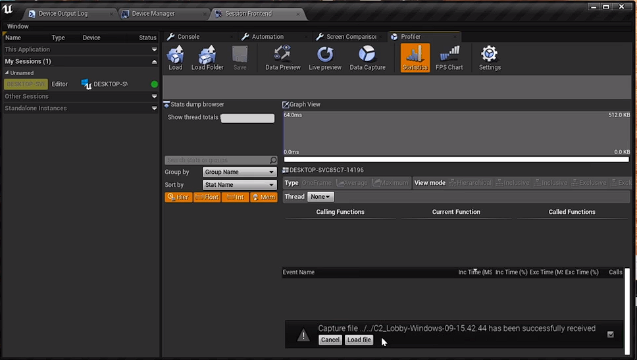Image resolution: width=637 pixels, height=360 pixels.
Task: Click inside the Graph View plot area
Action: click(x=457, y=134)
